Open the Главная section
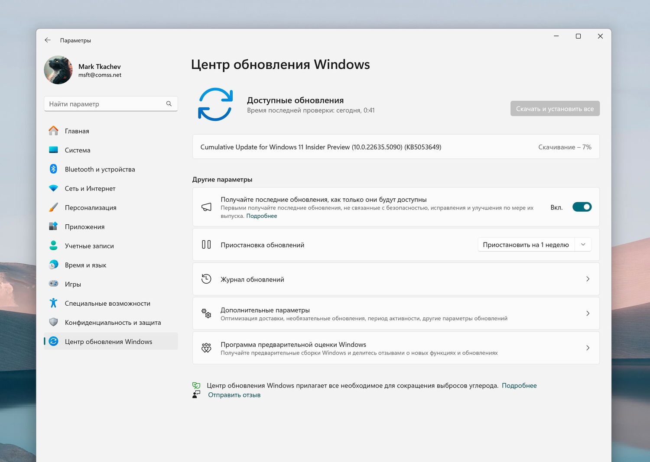This screenshot has height=462, width=650. [x=111, y=131]
